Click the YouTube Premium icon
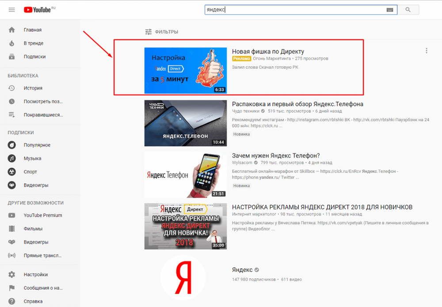This screenshot has width=442, height=307. 11,216
